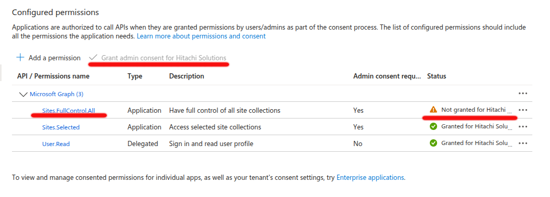Click the orange warning icon for Sites.FullControl.All
The width and height of the screenshot is (550, 197).
[433, 110]
